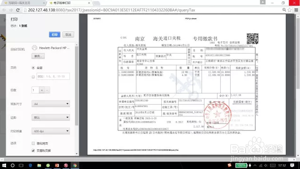Viewport: 300px width, 169px height.
Task: Close the first browser tab
Action: [x=44, y=3]
